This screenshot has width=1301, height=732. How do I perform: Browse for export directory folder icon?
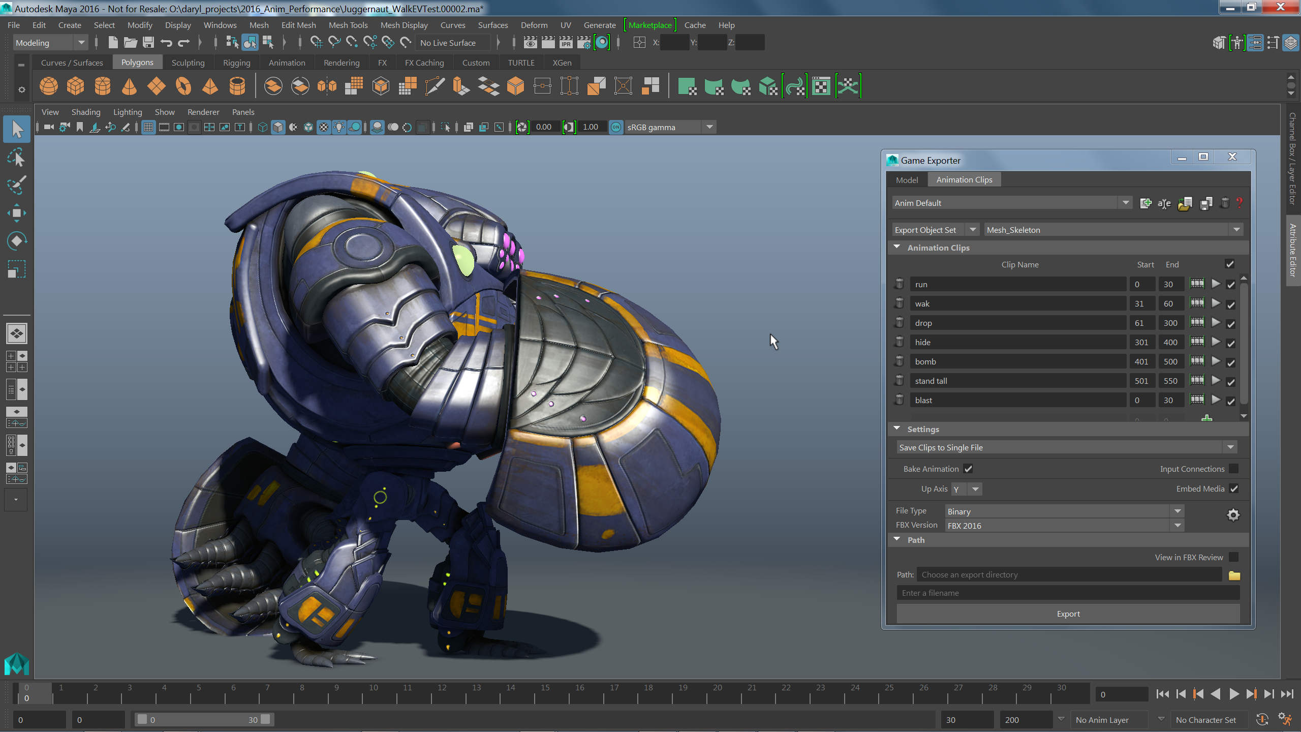tap(1234, 575)
